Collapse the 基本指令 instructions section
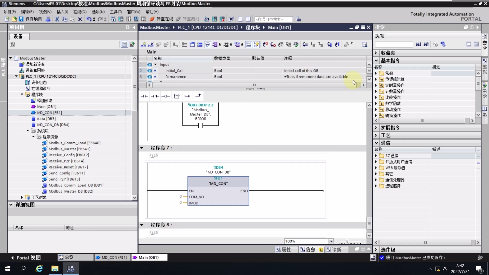Viewport: 489px width, 275px height. [376, 61]
